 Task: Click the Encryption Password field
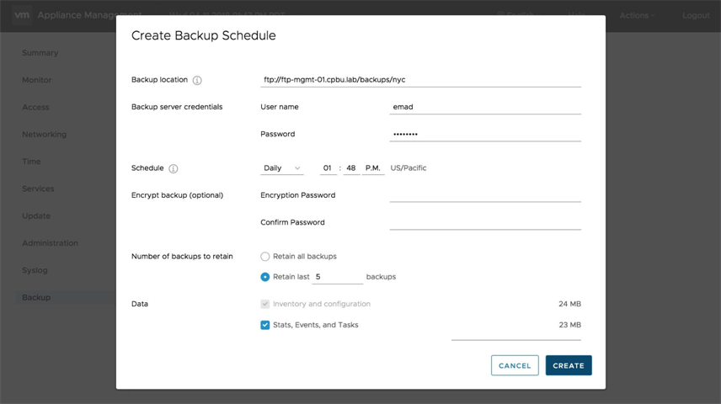485,195
